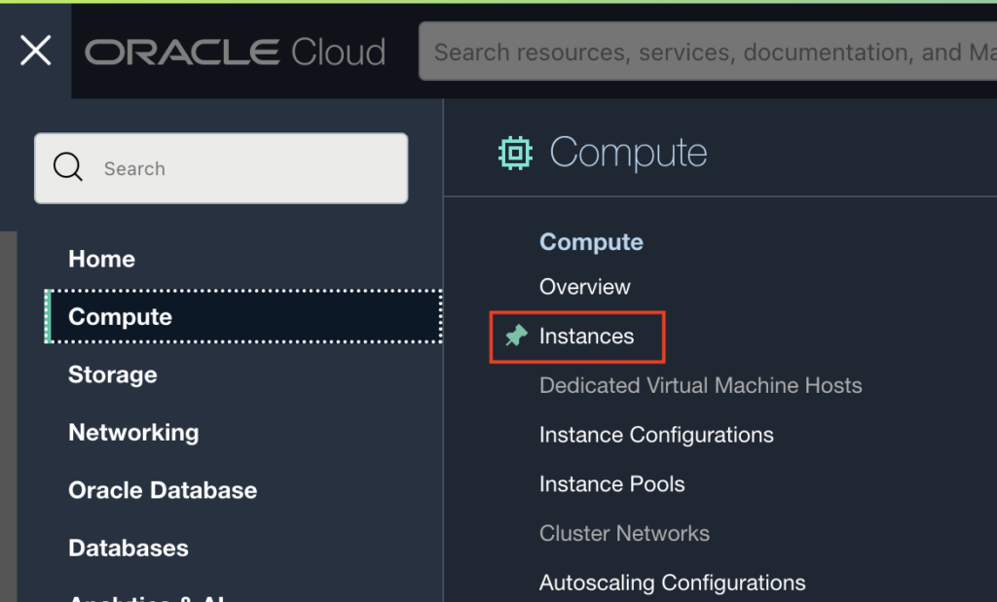
Task: Open Instance Pools page
Action: [611, 484]
